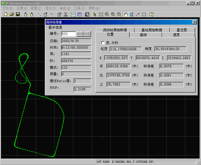The width and height of the screenshot is (201, 165).
Task: Click the 编号 input field
Action: 68,34
